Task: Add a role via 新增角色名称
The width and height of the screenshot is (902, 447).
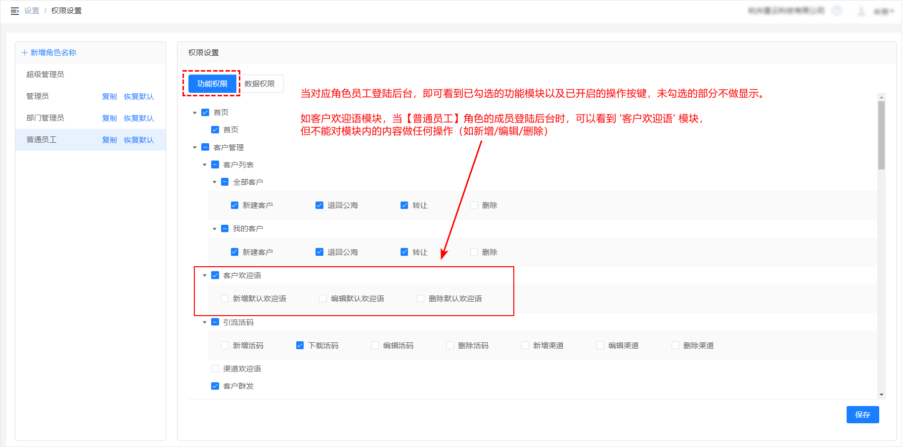Action: point(49,53)
